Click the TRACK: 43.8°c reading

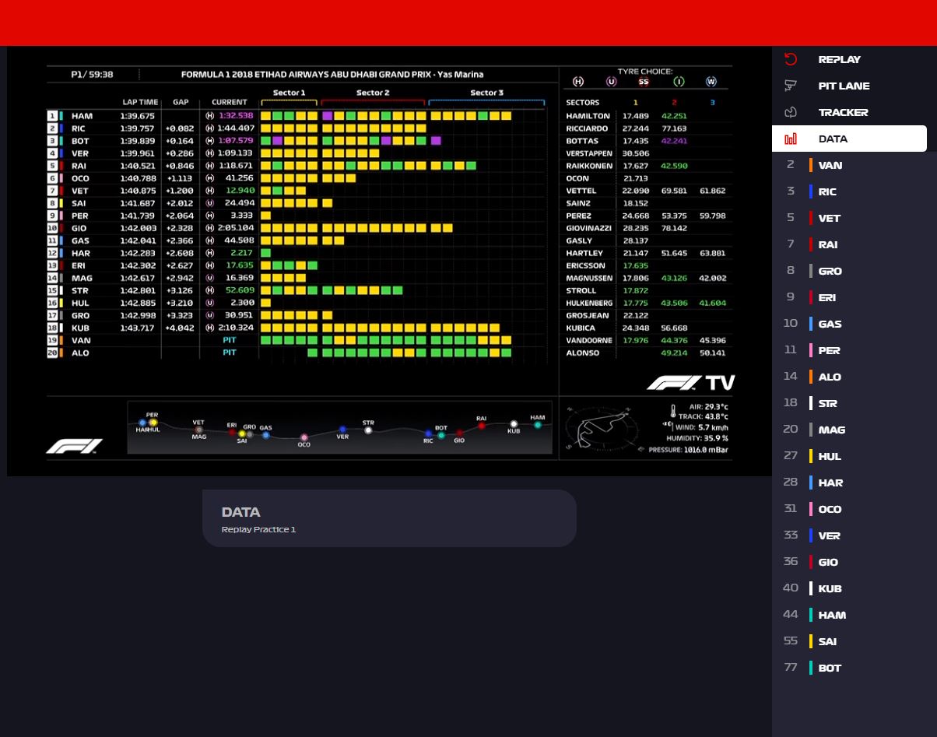pyautogui.click(x=703, y=416)
